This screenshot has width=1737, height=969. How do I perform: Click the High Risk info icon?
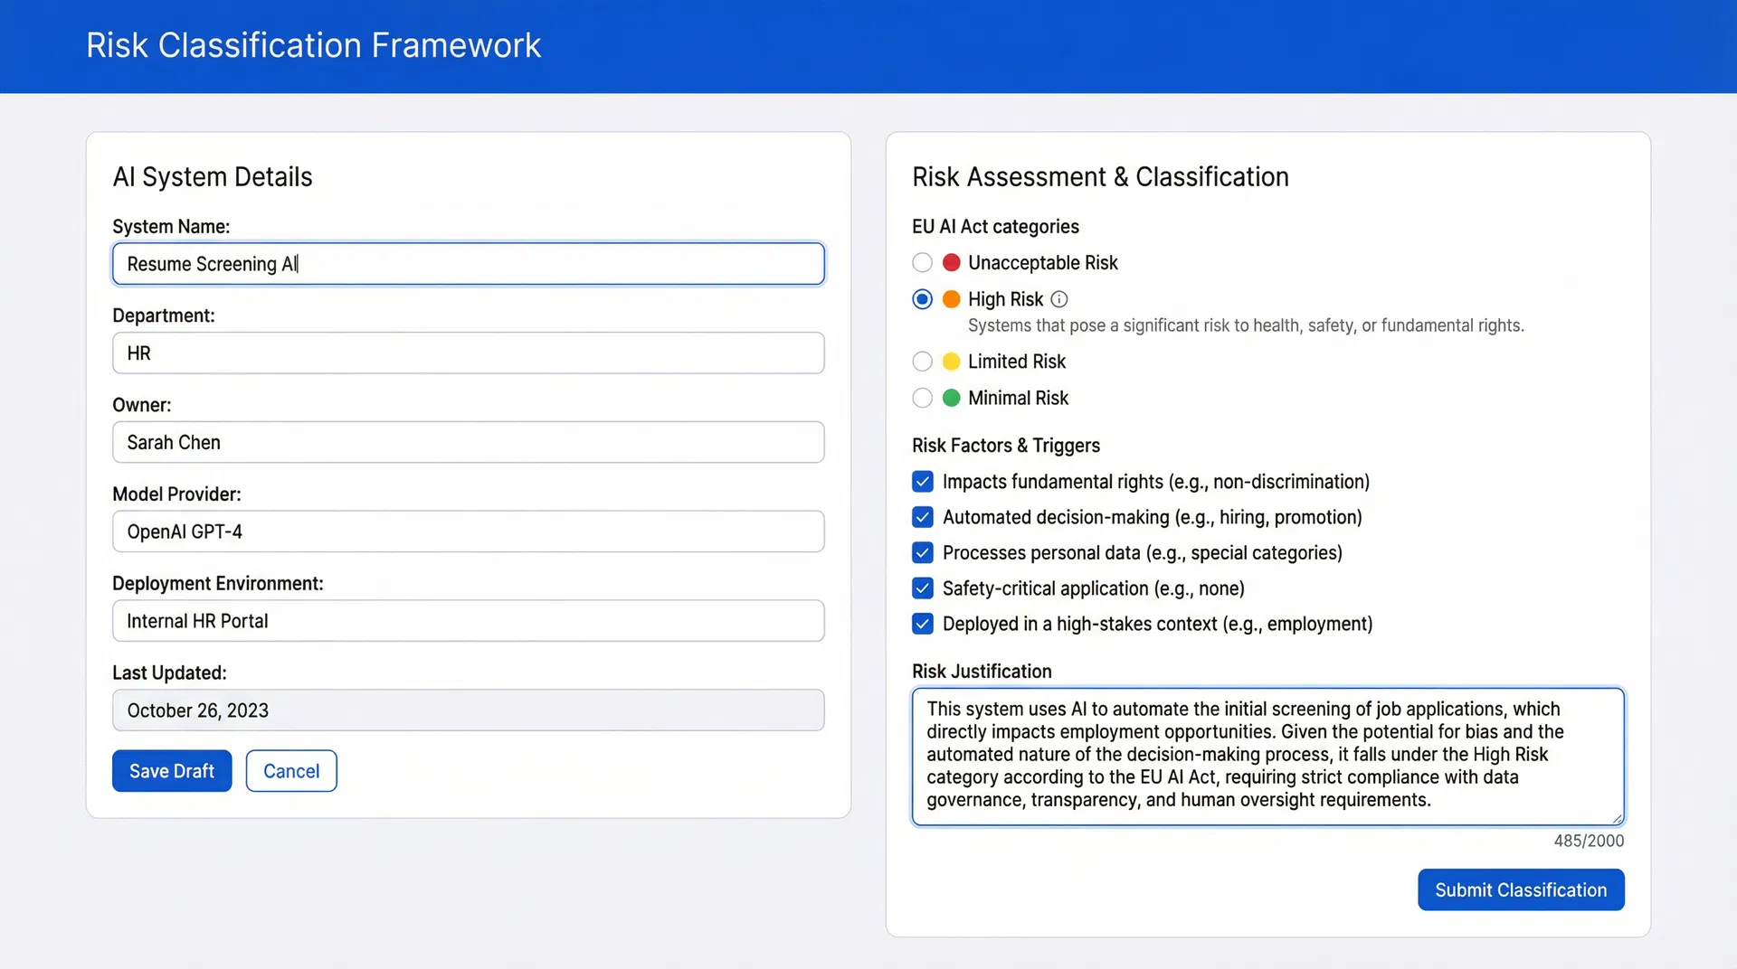tap(1059, 299)
